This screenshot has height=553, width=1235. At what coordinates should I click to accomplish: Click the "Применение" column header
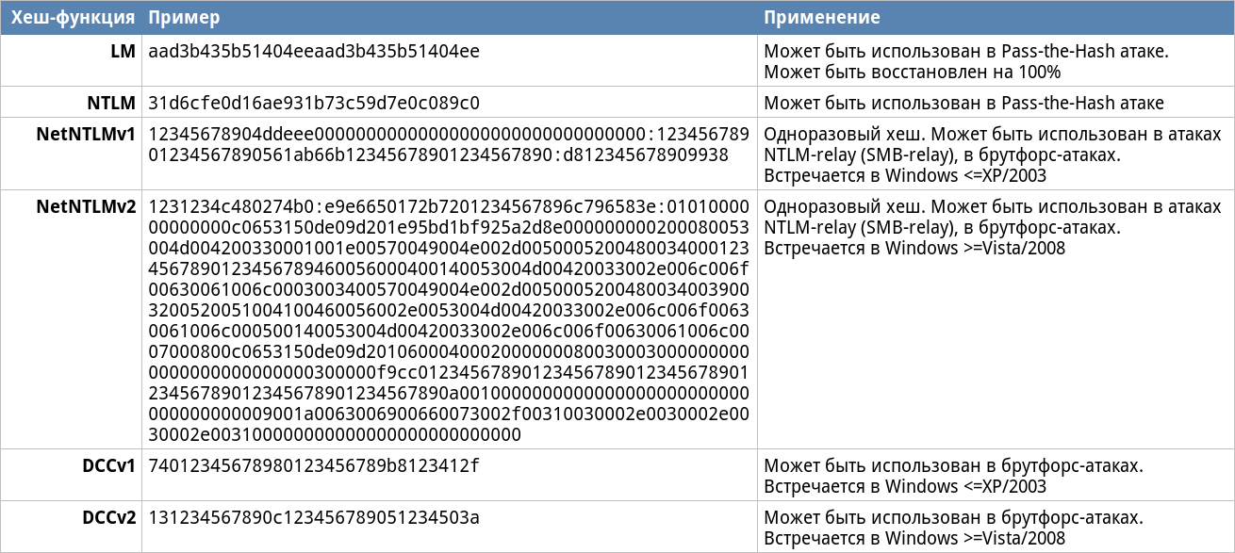coord(822,18)
